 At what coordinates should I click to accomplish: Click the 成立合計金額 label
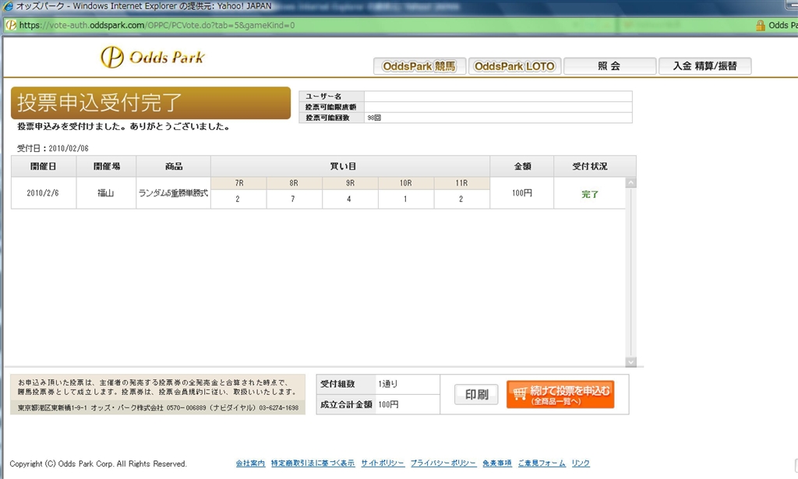pos(346,404)
